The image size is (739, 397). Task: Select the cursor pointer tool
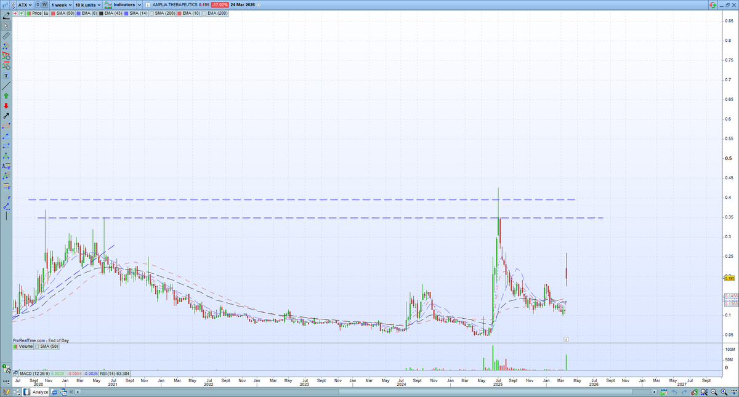6,26
